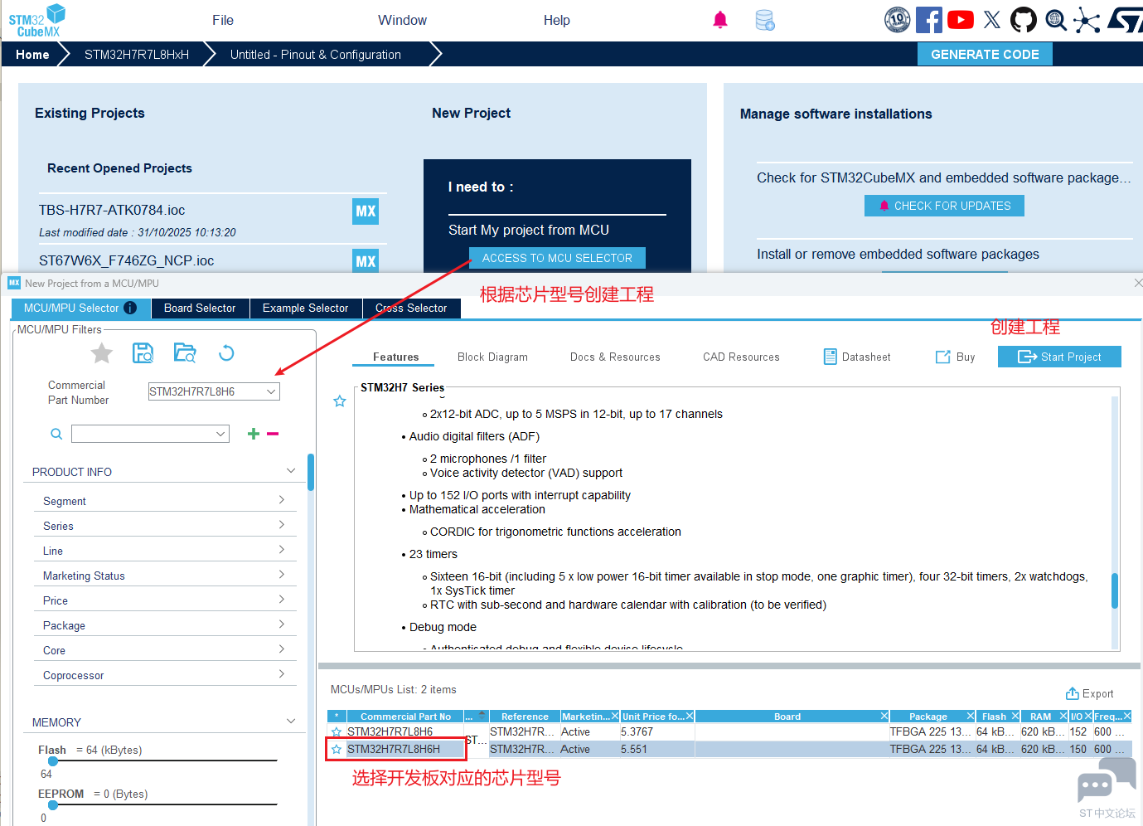This screenshot has width=1143, height=826.
Task: Open the Commercial Part Number dropdown
Action: pyautogui.click(x=271, y=391)
